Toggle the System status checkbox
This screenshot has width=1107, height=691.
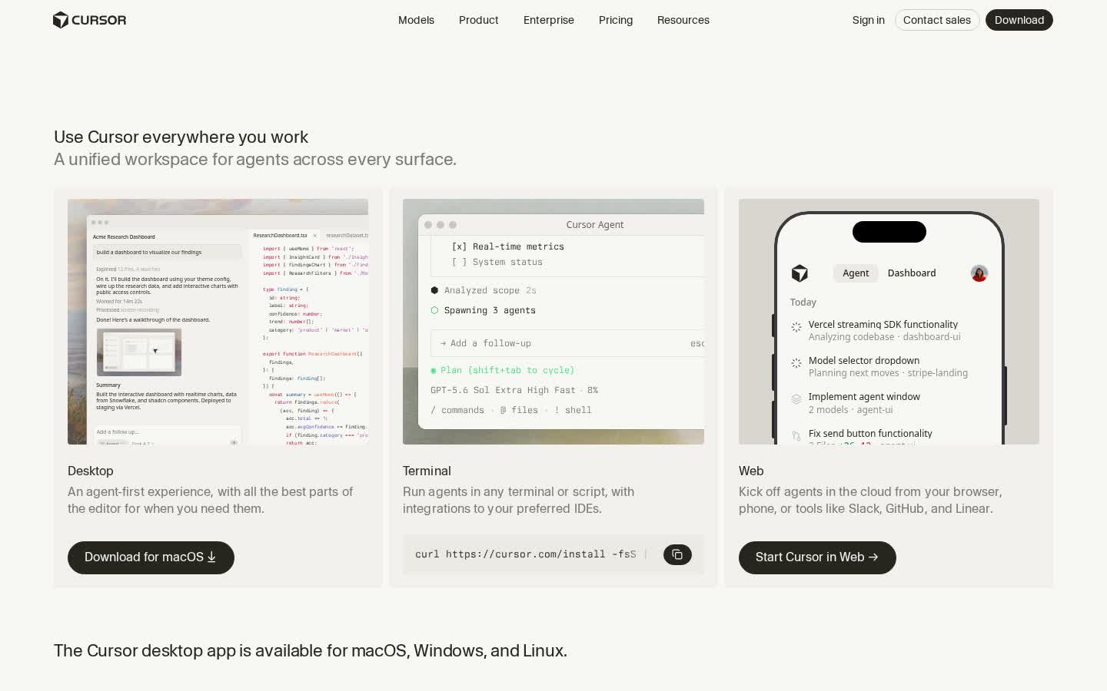coord(459,262)
